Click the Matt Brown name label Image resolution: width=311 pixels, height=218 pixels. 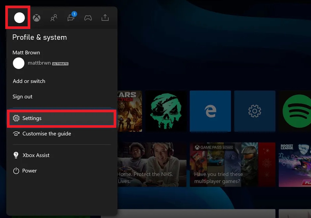(x=26, y=52)
